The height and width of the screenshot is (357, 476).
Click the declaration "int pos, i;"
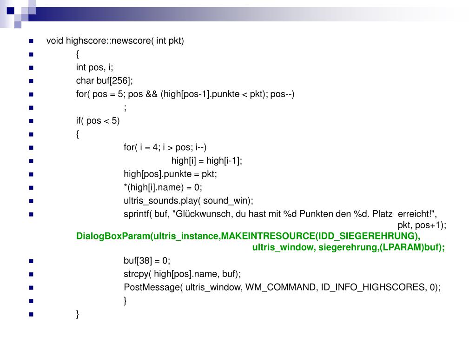pyautogui.click(x=94, y=67)
